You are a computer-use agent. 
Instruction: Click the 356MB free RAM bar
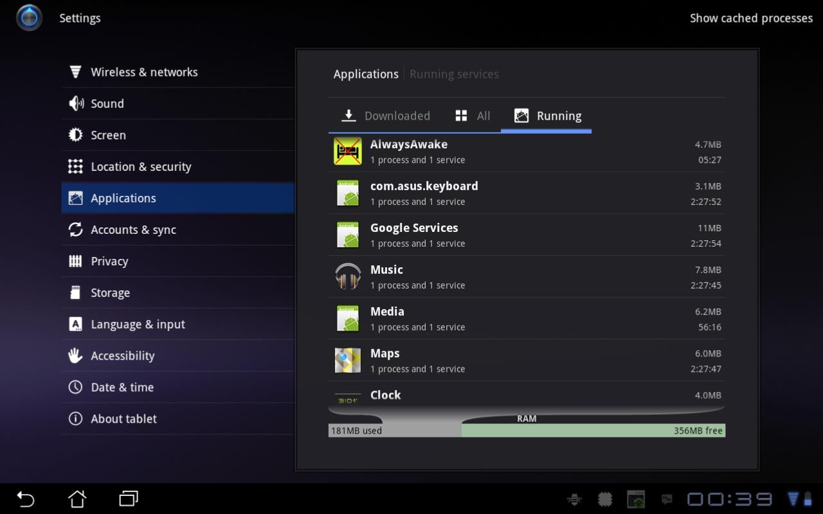(593, 430)
